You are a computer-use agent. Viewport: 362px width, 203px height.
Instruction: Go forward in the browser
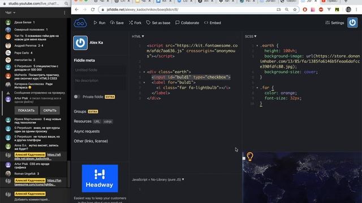click(x=84, y=10)
